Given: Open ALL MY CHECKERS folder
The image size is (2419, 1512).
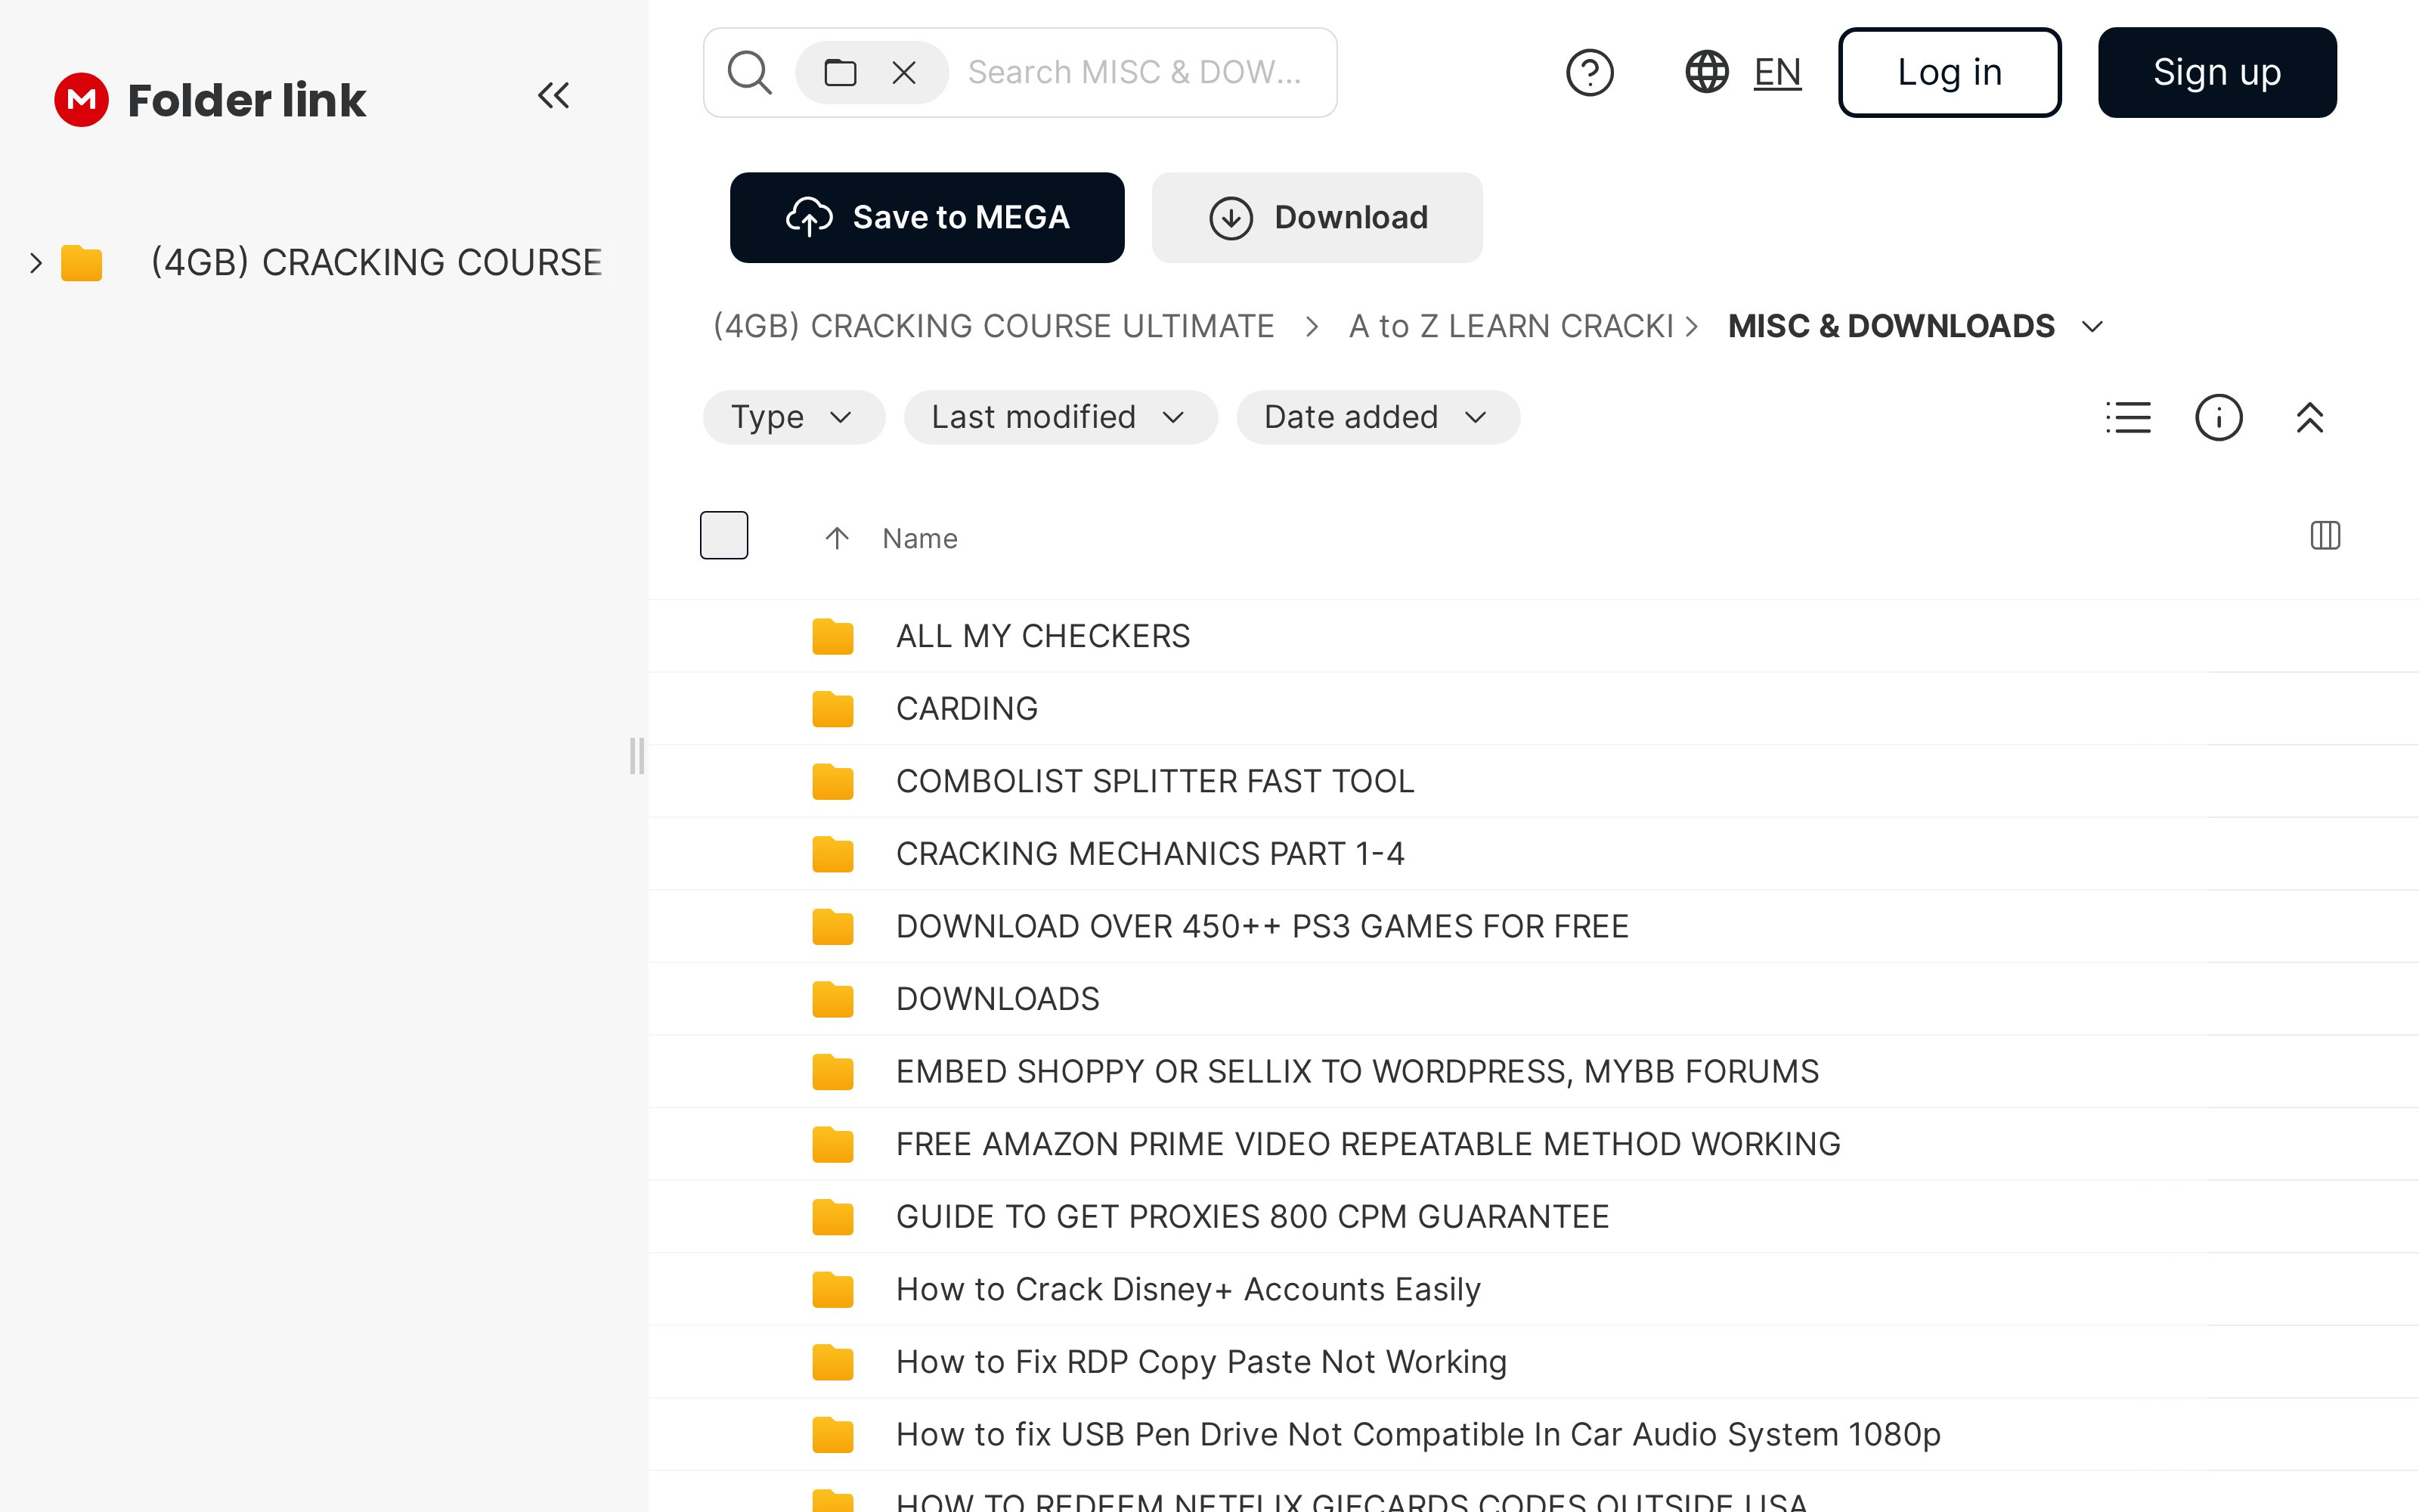Looking at the screenshot, I should (1042, 636).
